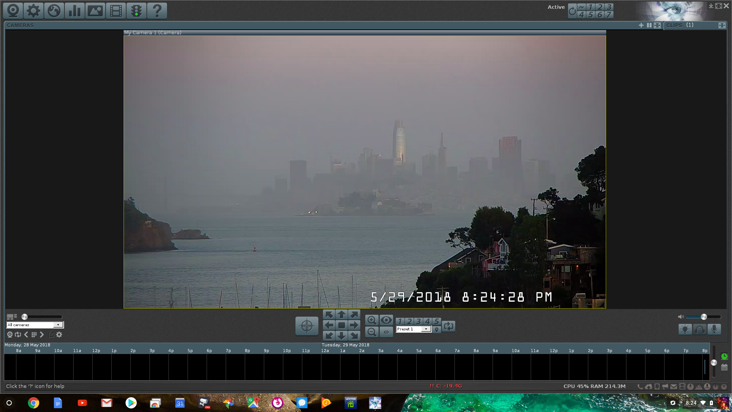This screenshot has width=732, height=412.
Task: Toggle the talk microphone button
Action: point(714,329)
